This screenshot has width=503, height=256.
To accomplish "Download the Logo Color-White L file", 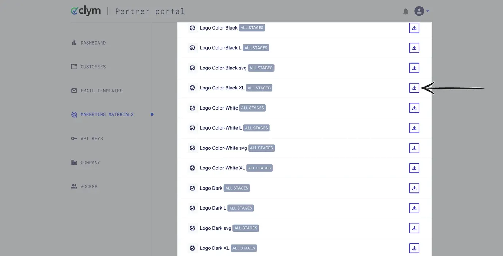I will click(414, 128).
